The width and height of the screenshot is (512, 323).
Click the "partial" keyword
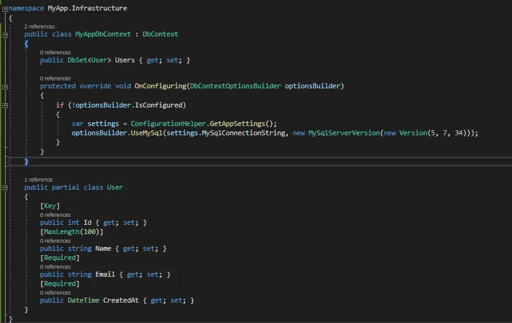click(x=65, y=187)
